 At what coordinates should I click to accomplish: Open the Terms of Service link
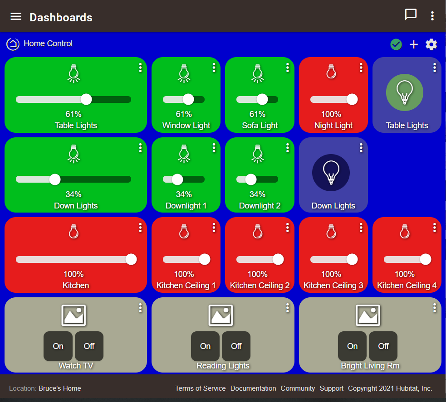(x=200, y=388)
